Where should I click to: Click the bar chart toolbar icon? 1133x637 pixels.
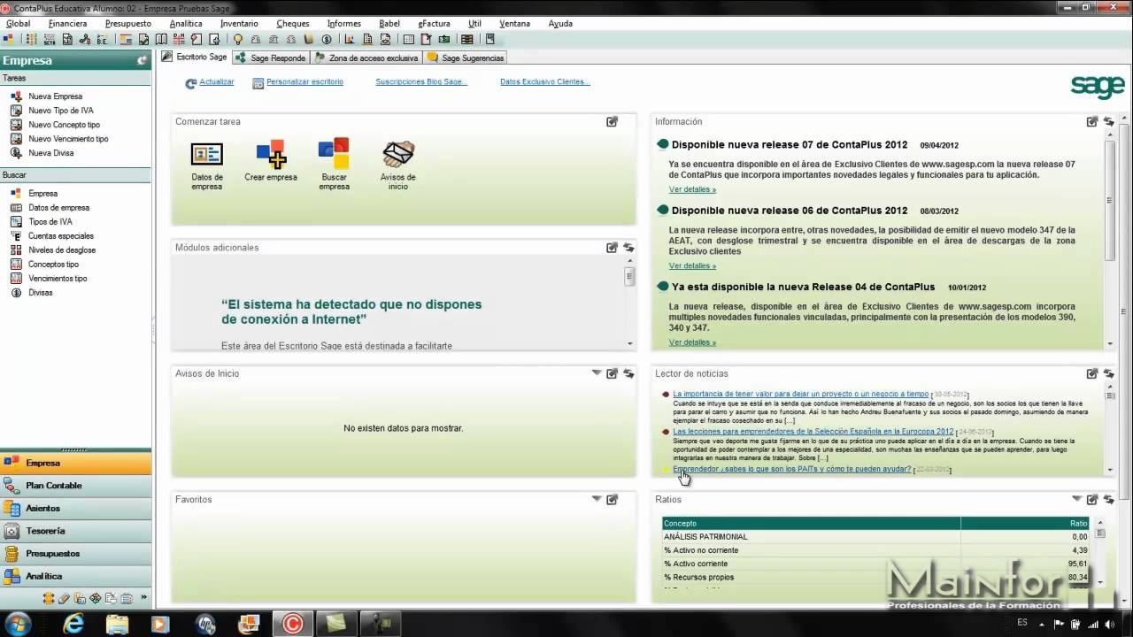tap(350, 39)
